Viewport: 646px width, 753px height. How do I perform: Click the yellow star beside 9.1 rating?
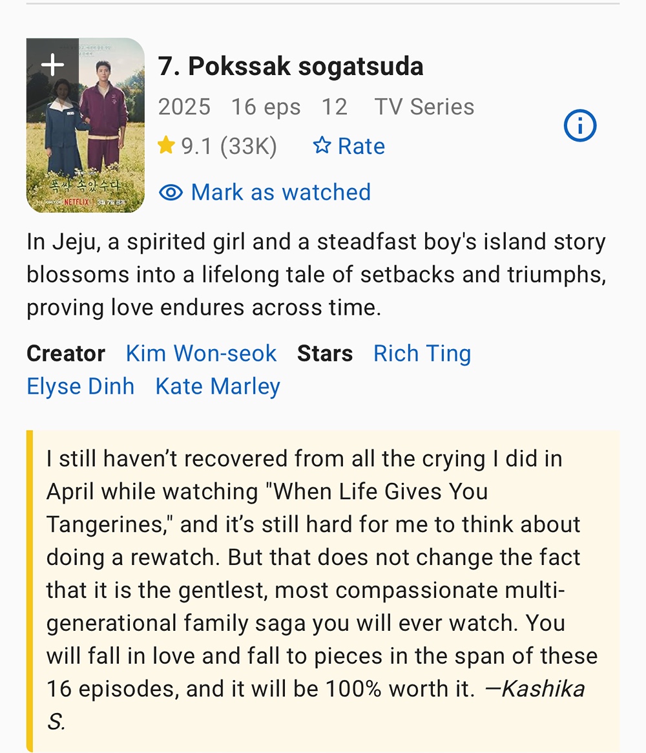[166, 146]
